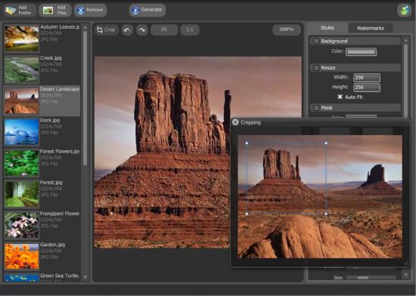416x296 pixels.
Task: Remove the selected image from the list
Action: tap(90, 10)
